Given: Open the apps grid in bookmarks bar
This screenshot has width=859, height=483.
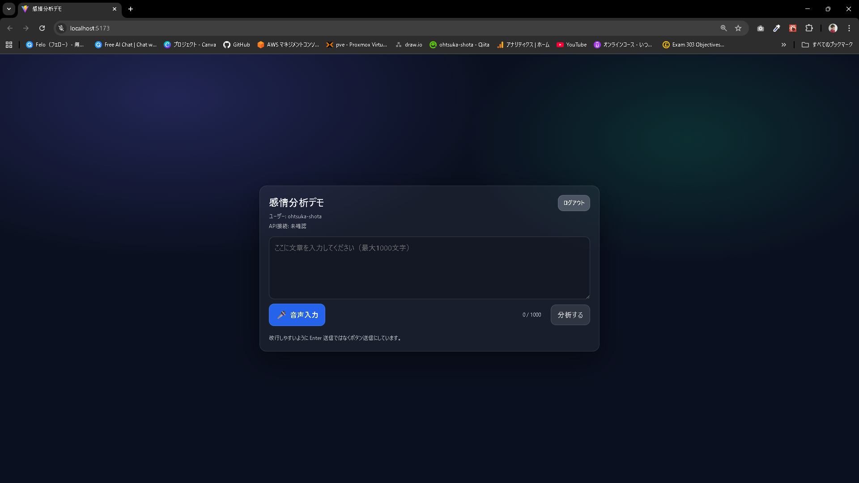Looking at the screenshot, I should click(x=9, y=45).
